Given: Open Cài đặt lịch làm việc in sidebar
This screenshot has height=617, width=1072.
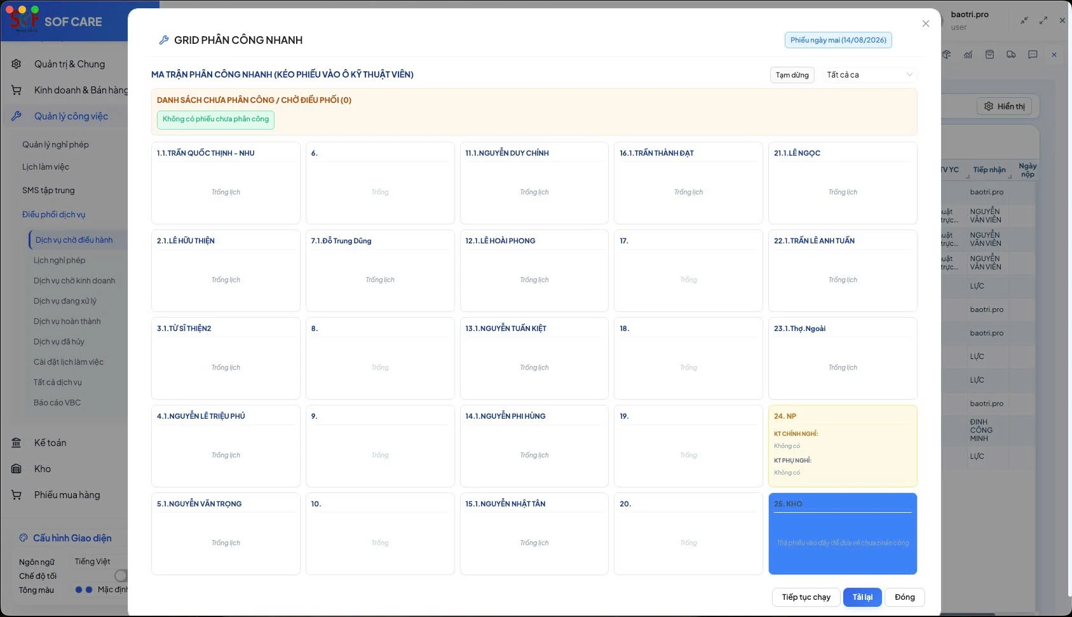Looking at the screenshot, I should 68,362.
